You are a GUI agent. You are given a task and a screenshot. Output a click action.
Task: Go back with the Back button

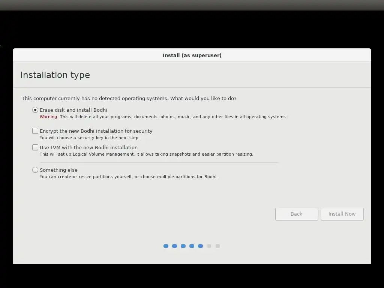coord(297,214)
